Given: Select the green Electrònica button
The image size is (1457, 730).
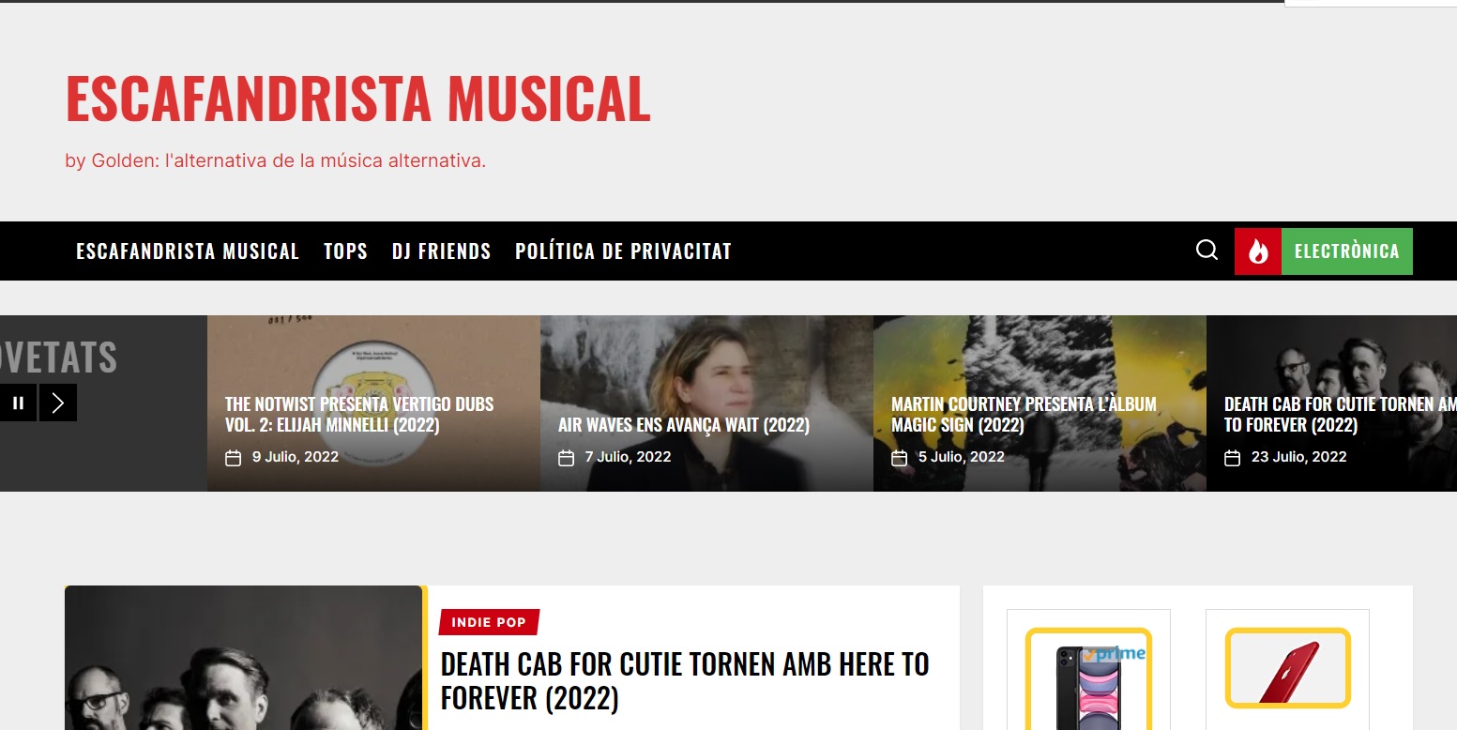Looking at the screenshot, I should [x=1346, y=251].
